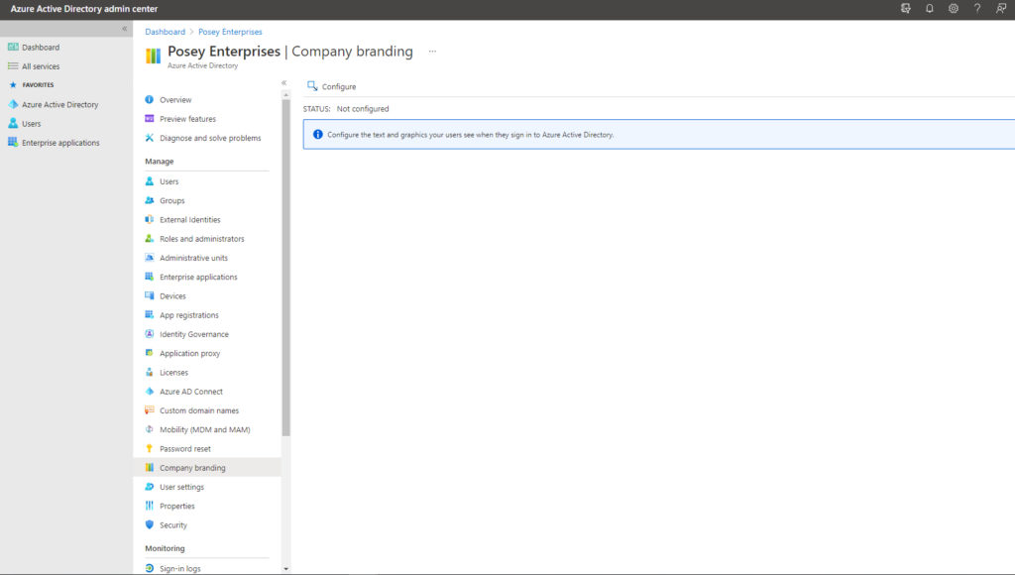
Task: Click the Roles and administrators icon
Action: pos(150,238)
